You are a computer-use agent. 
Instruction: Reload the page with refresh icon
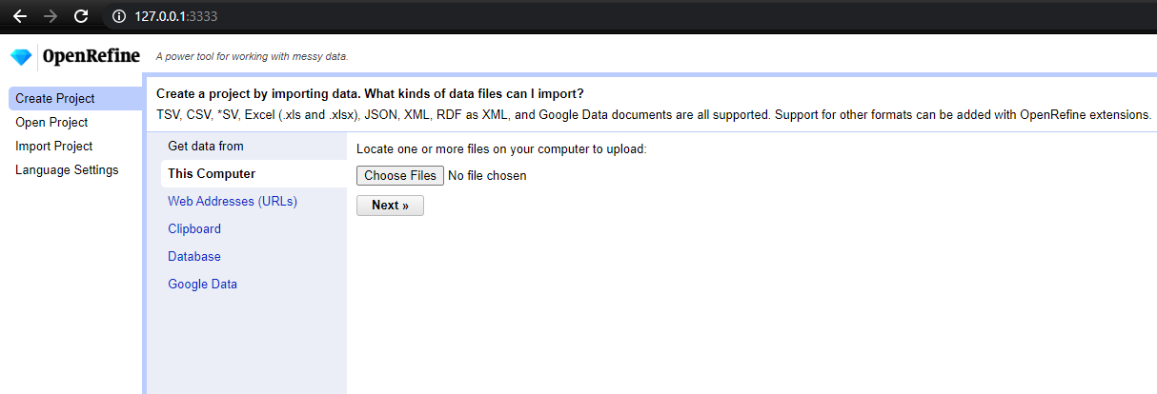(81, 16)
